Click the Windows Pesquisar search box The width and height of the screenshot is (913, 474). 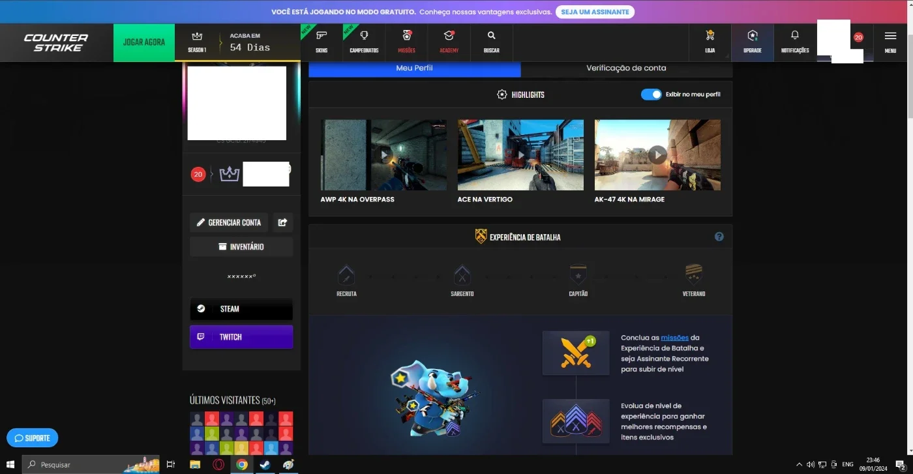(x=91, y=464)
